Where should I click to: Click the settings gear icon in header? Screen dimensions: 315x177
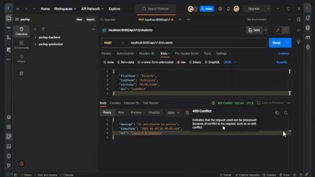click(220, 9)
